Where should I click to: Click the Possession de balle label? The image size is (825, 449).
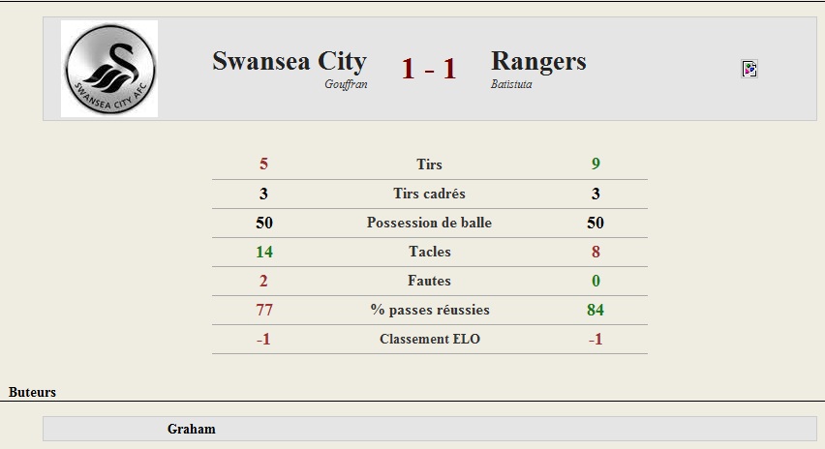pos(429,223)
